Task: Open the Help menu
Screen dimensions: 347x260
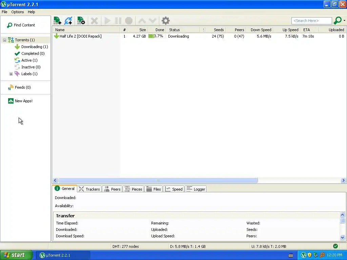Action: click(31, 12)
